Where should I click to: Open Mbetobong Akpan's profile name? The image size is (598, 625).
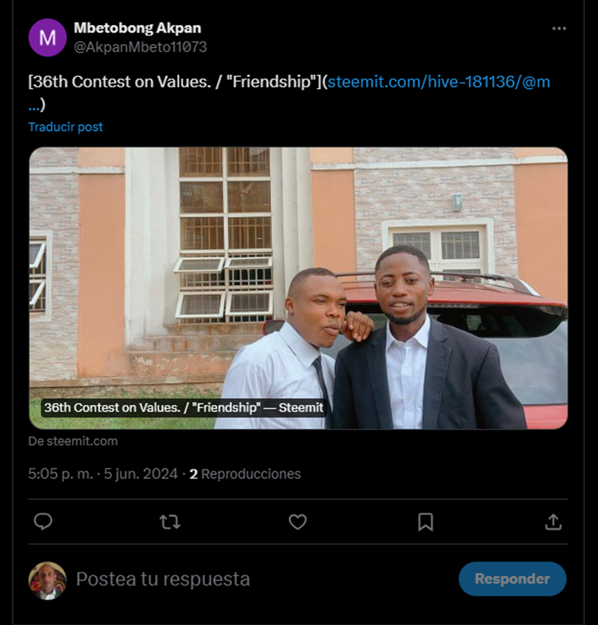[x=138, y=28]
